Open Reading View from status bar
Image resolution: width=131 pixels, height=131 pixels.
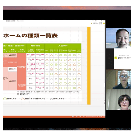(80, 116)
